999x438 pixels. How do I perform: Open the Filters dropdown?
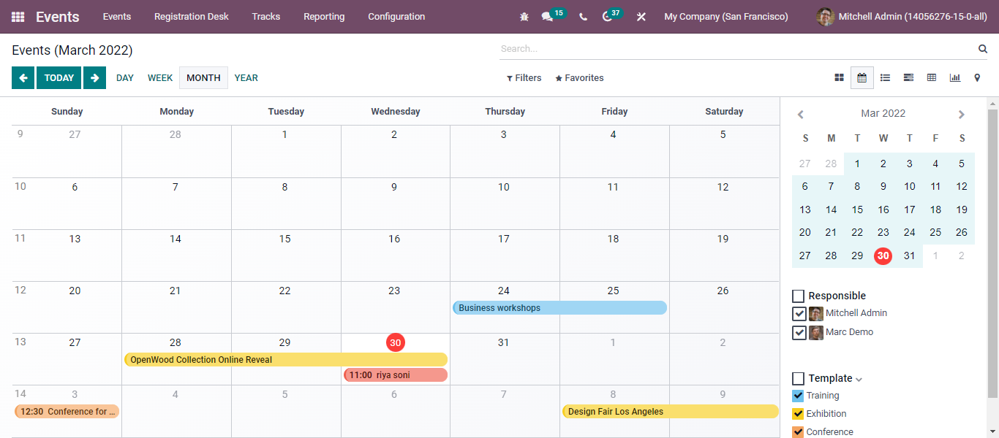524,78
